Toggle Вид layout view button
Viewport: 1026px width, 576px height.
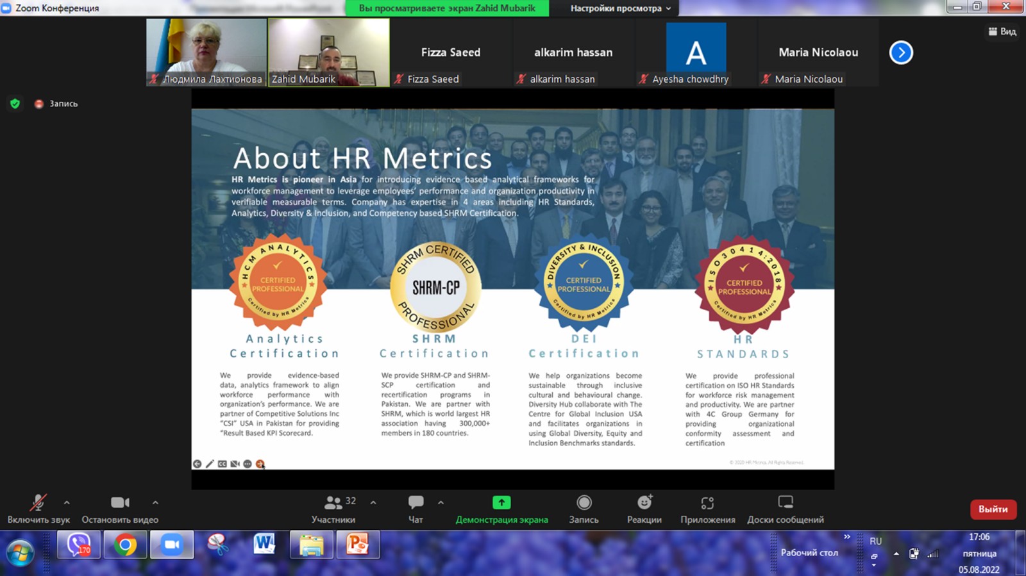click(1002, 31)
